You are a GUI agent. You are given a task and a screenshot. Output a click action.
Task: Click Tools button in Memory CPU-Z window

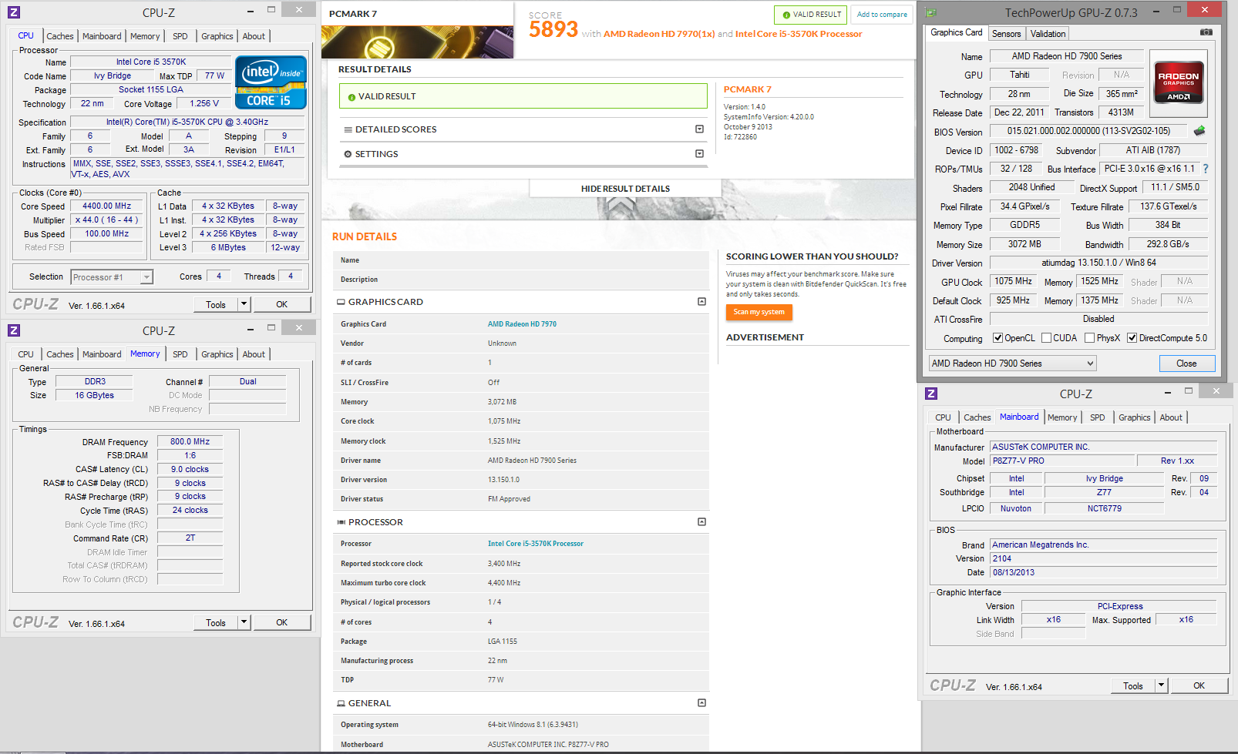click(216, 622)
